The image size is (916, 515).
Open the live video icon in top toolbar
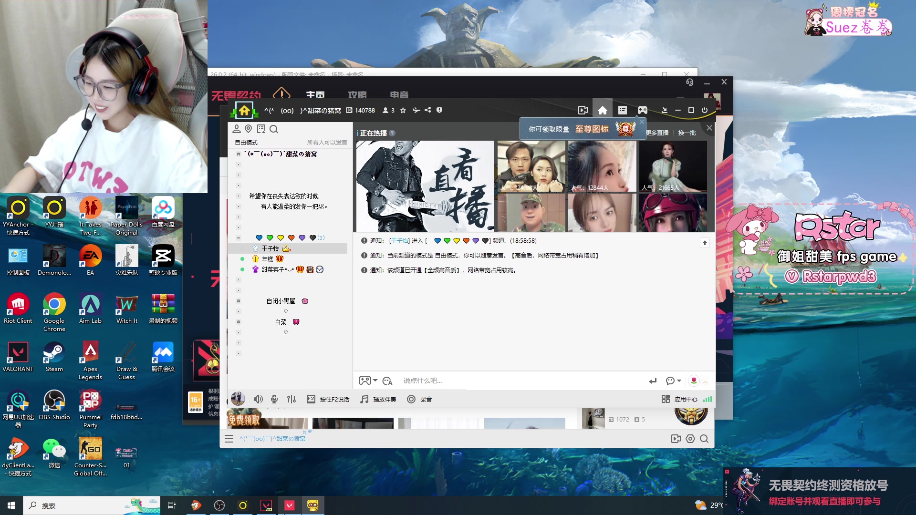tap(583, 110)
